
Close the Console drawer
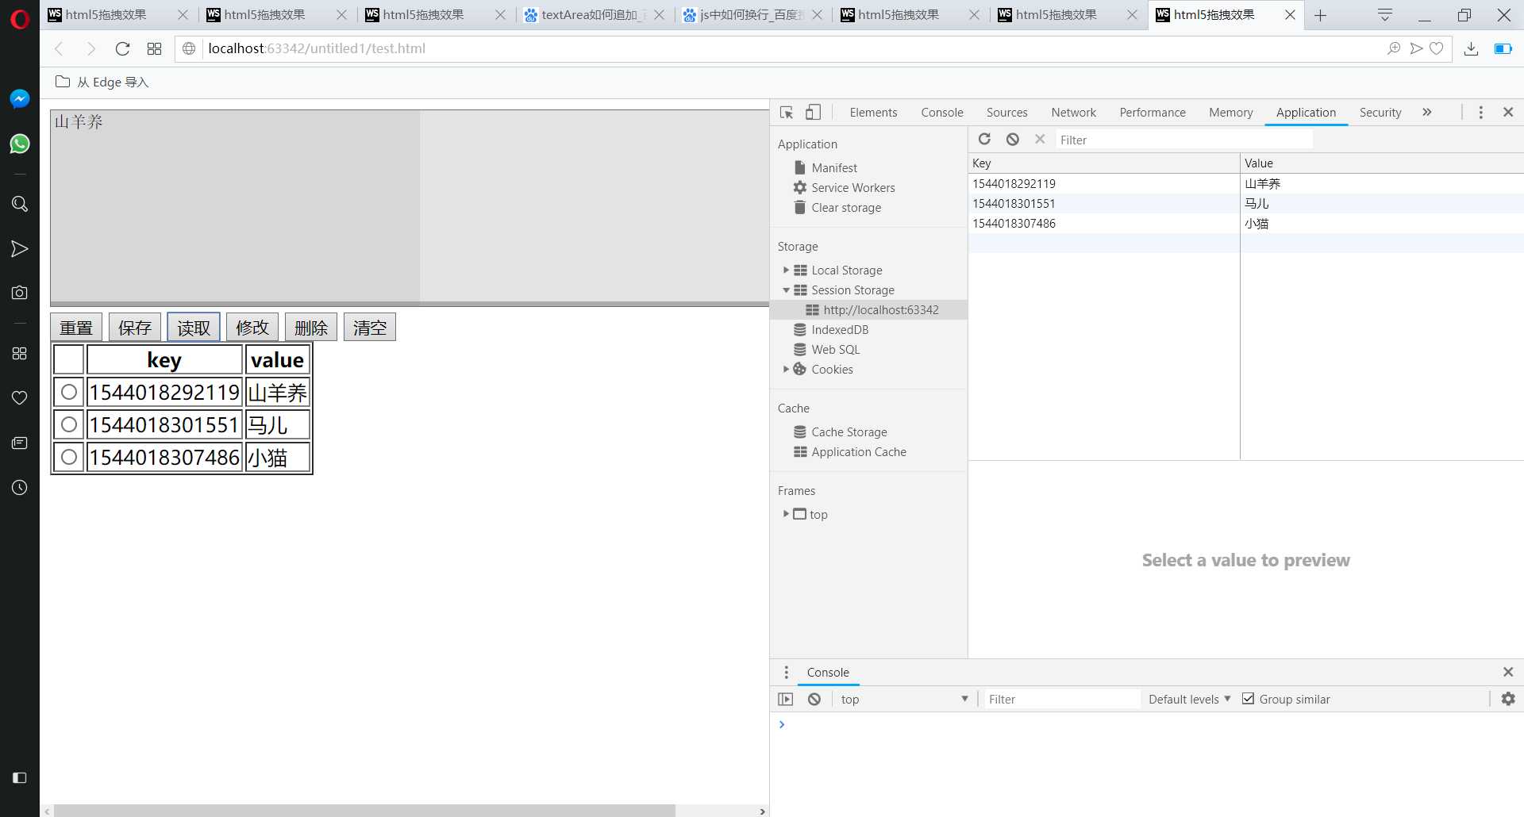(x=1508, y=673)
